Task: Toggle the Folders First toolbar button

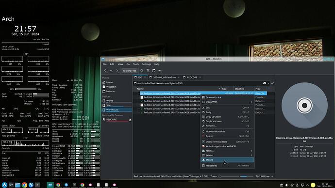Action: coord(129,71)
